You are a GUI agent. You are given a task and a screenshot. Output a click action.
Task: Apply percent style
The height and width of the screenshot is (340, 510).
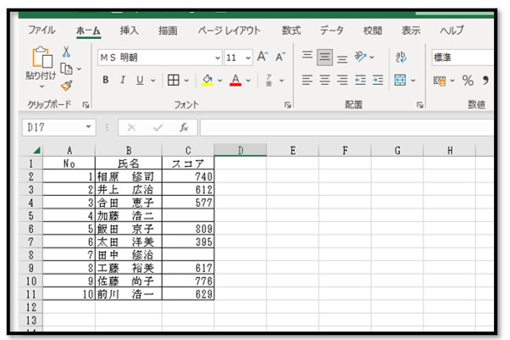click(468, 81)
